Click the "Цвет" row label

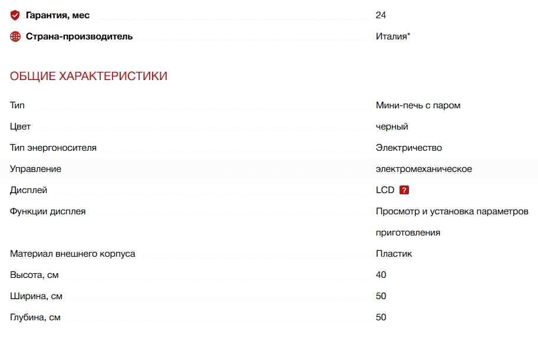(20, 127)
